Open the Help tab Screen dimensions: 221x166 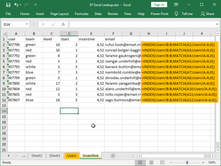point(141,14)
